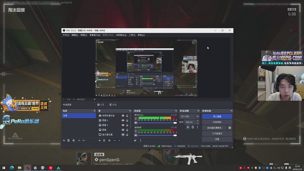Viewport: 304px width, 171px height.
Task: Decrease transition duration with down arrow
Action: 198,123
